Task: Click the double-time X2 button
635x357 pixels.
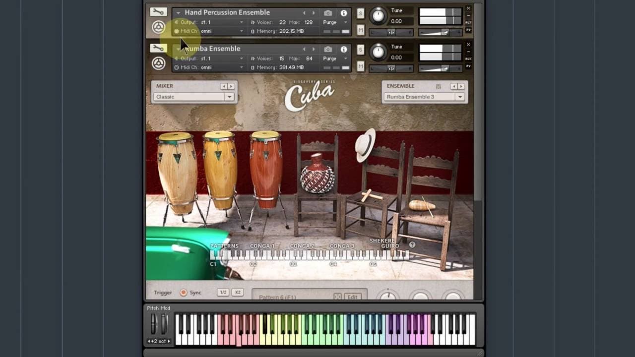Action: tap(238, 293)
